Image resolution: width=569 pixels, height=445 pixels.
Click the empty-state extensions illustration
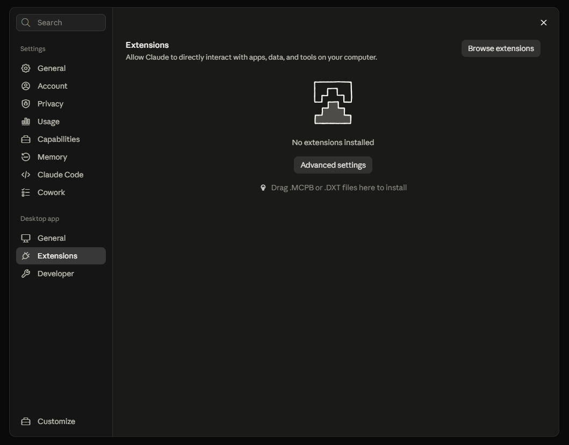click(333, 103)
